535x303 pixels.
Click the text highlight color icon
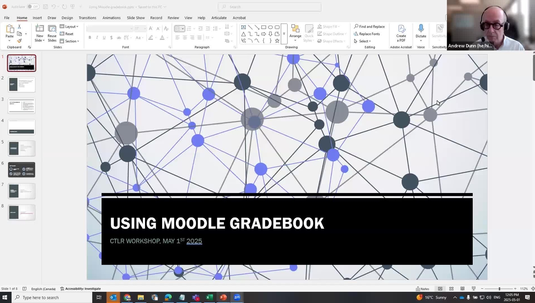(x=150, y=38)
